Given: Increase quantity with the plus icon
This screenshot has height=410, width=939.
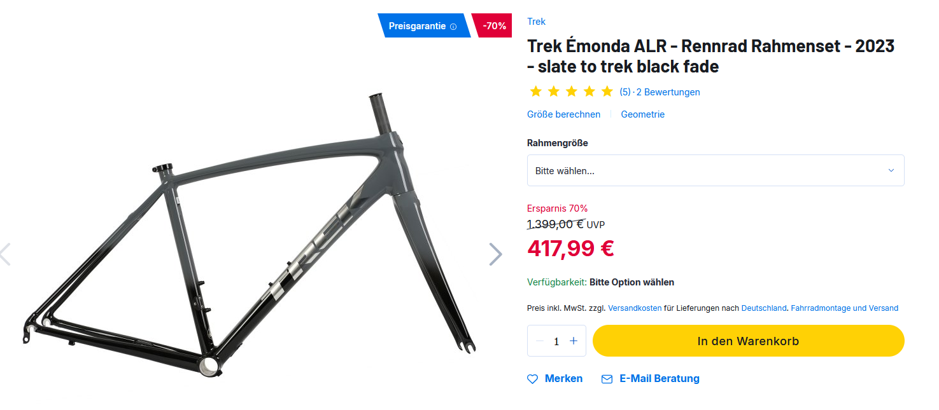Looking at the screenshot, I should tap(574, 341).
